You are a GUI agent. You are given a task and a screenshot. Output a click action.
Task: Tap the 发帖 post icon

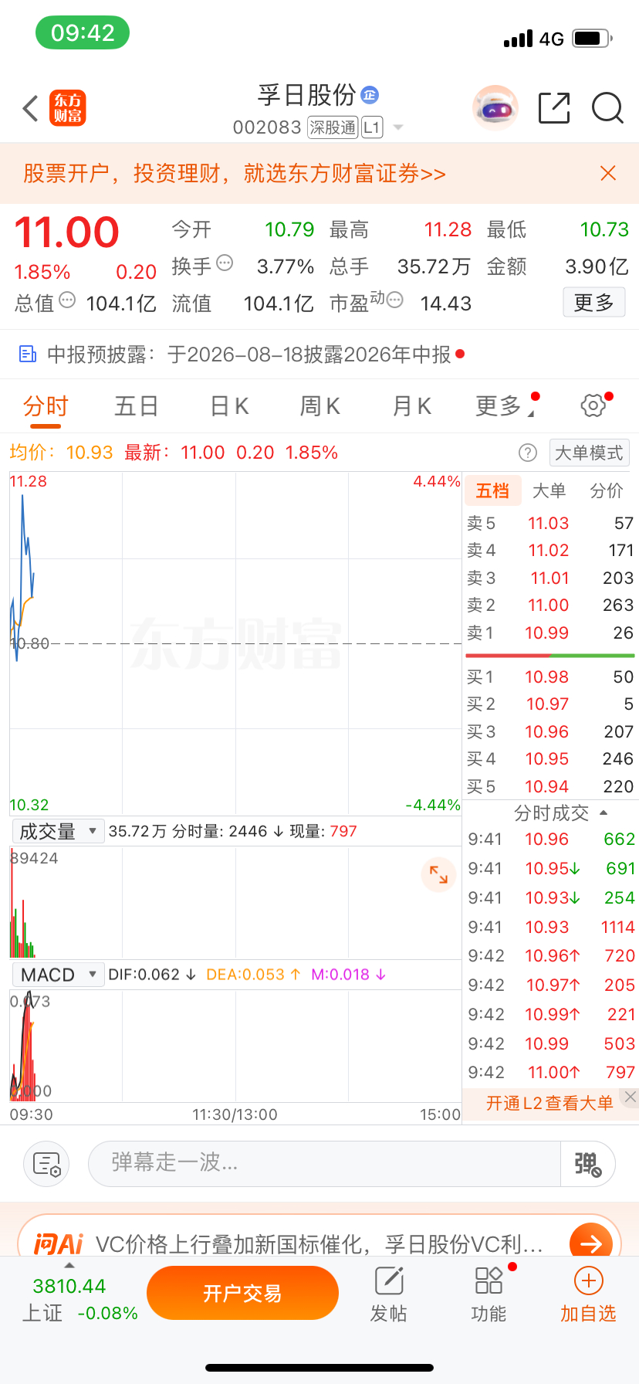(x=389, y=1294)
